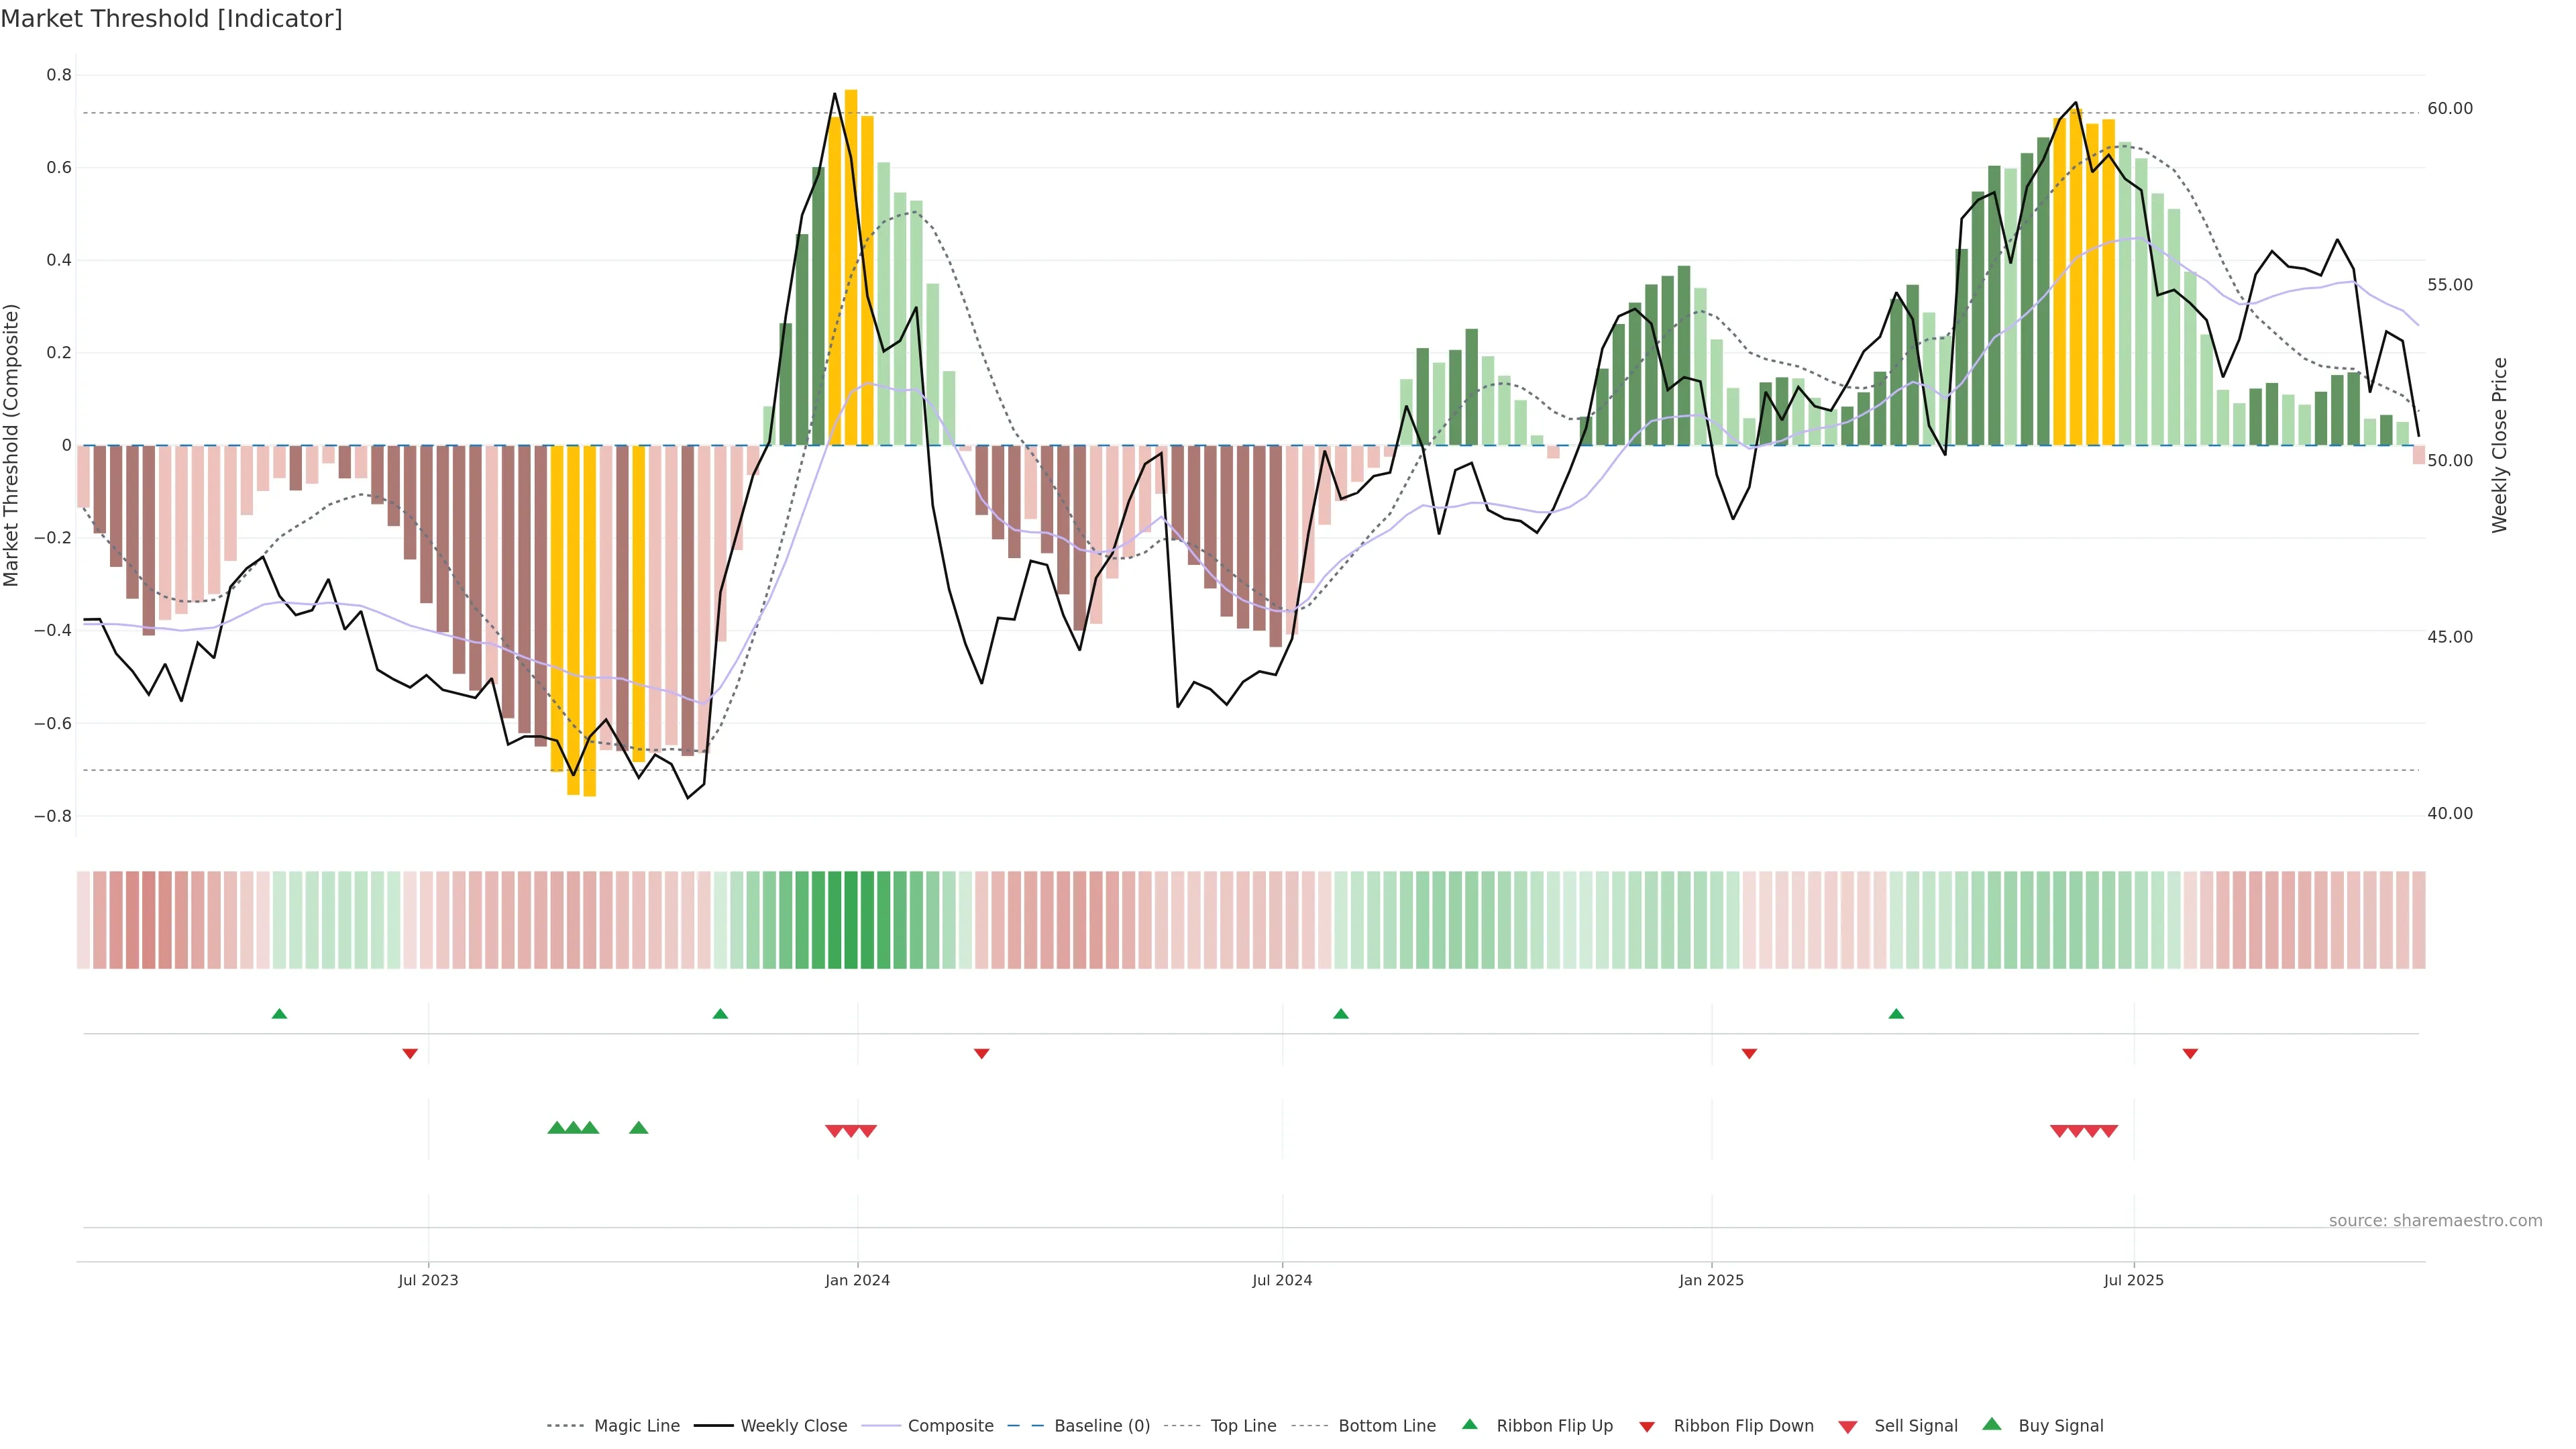This screenshot has width=2576, height=1449.
Task: Click the Sell Signal legend triangle icon
Action: [x=1848, y=1427]
